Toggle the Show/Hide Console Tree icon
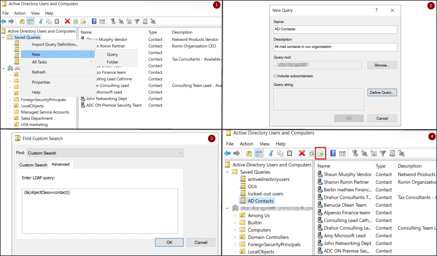The height and width of the screenshot is (256, 437). click(31, 21)
